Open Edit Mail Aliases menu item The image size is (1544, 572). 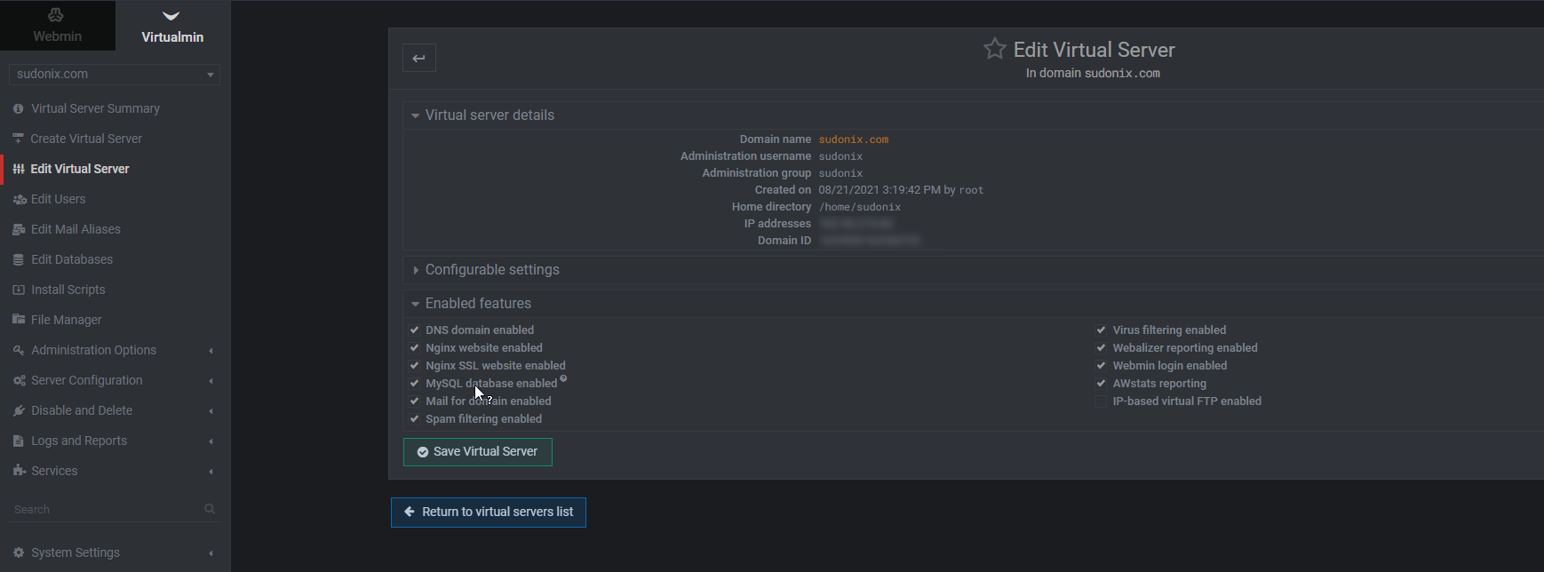point(76,229)
